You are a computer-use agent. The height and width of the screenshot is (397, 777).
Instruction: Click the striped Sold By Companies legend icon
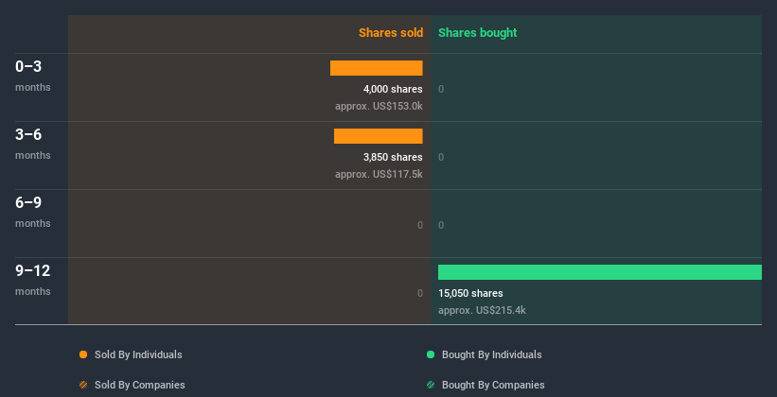(x=83, y=385)
